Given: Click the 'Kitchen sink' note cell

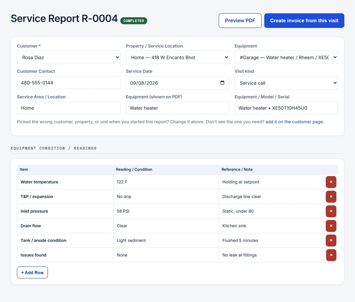Looking at the screenshot, I should (272, 226).
